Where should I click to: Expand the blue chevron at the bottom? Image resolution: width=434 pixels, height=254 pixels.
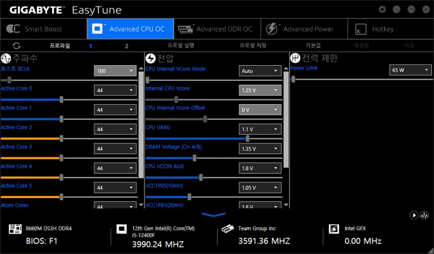(x=213, y=215)
